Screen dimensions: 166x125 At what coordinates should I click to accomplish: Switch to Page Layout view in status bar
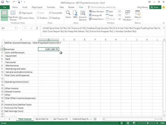[128, 123]
